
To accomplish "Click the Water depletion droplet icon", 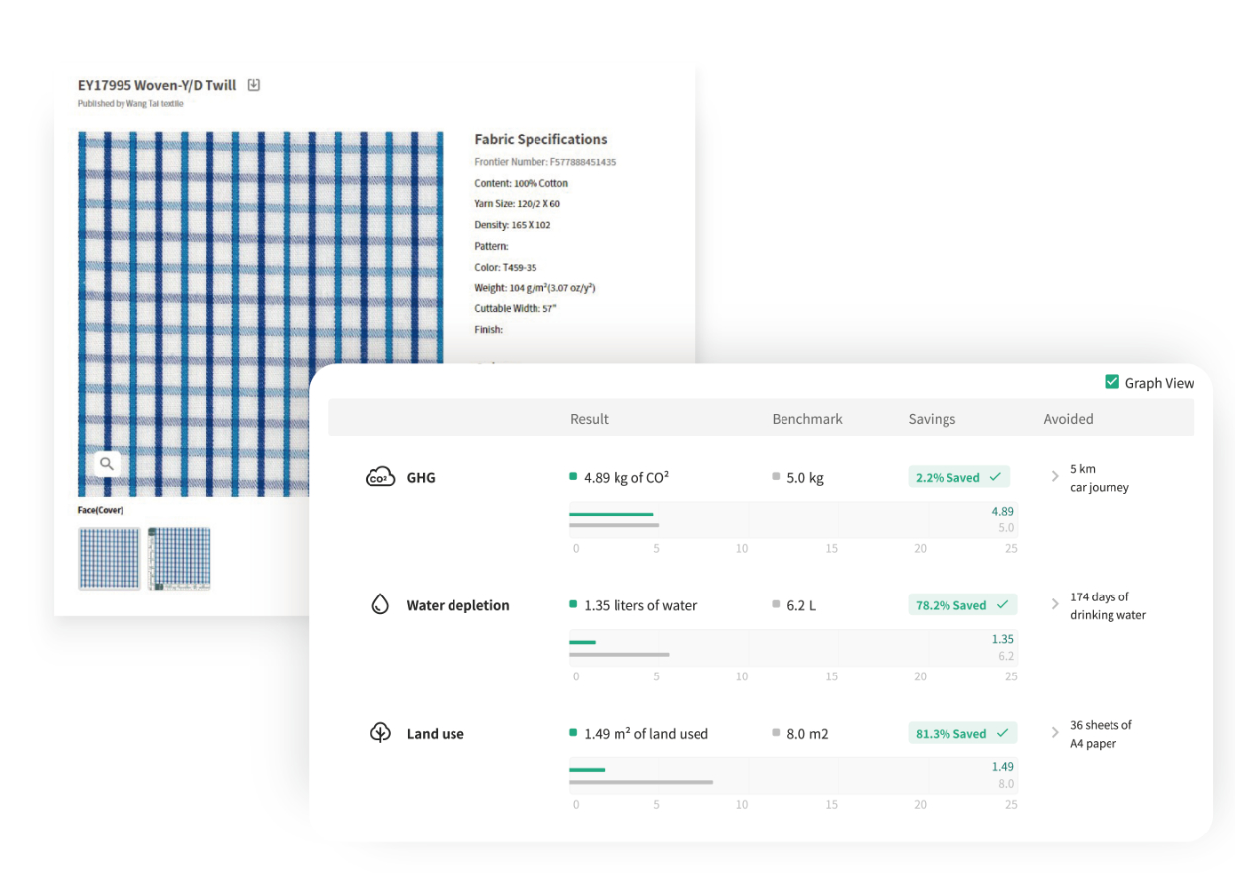I will tap(380, 605).
